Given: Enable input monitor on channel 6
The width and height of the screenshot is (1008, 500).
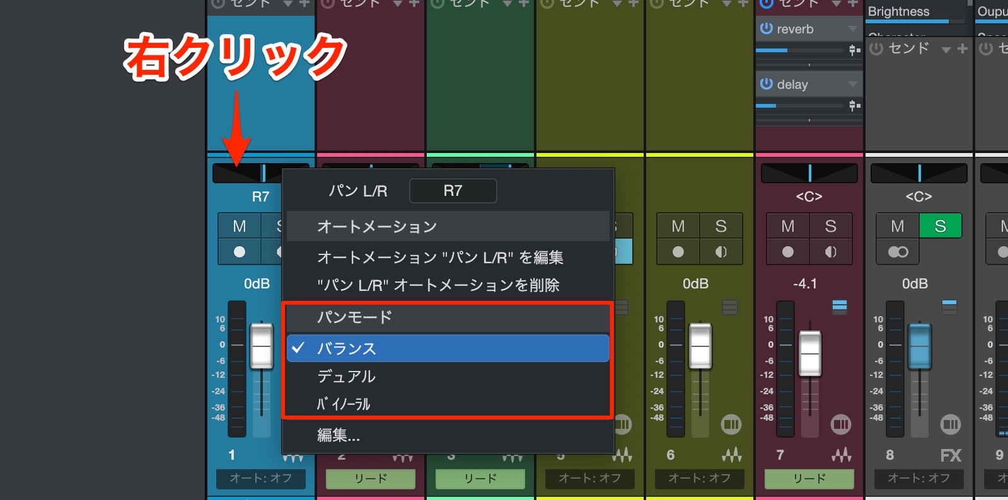Looking at the screenshot, I should point(721,252).
